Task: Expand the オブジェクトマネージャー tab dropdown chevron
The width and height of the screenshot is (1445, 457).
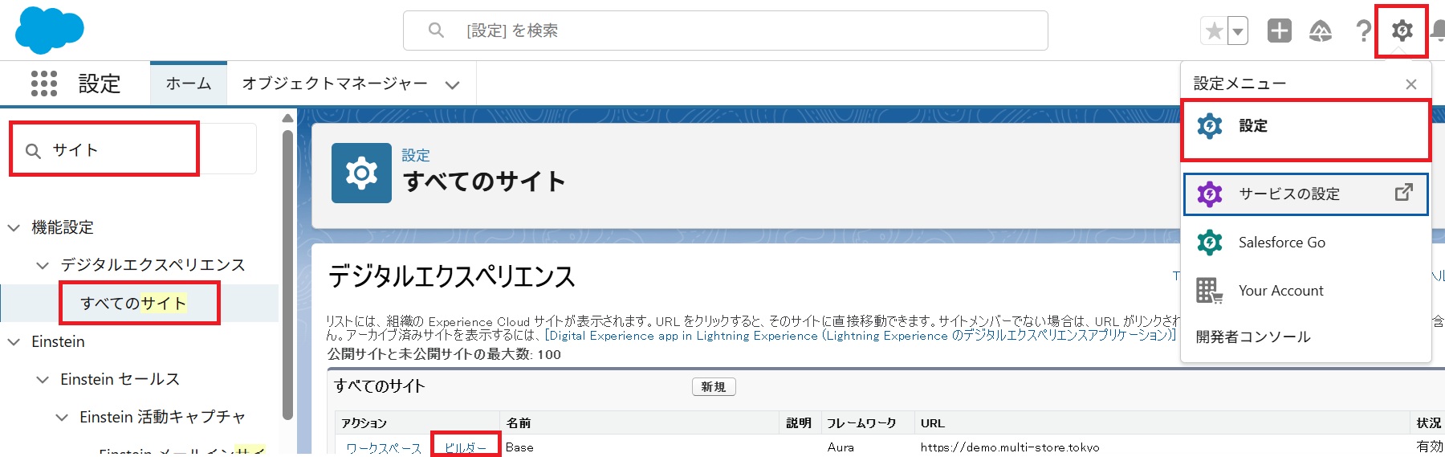Action: point(453,84)
